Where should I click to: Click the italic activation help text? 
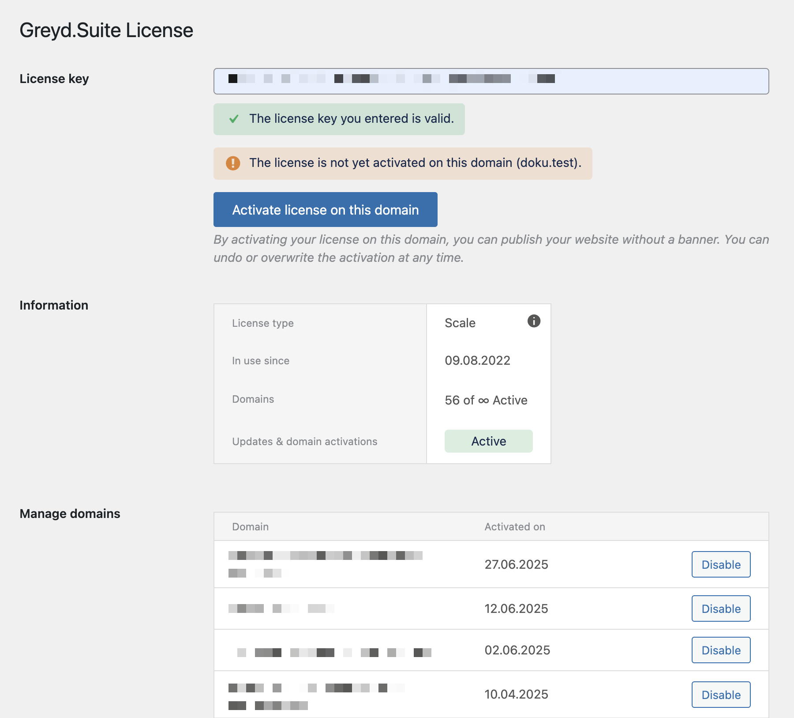tap(491, 249)
